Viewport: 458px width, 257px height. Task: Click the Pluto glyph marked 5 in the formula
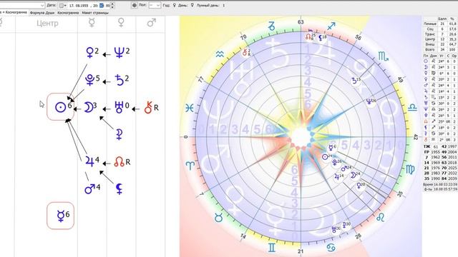pos(90,79)
